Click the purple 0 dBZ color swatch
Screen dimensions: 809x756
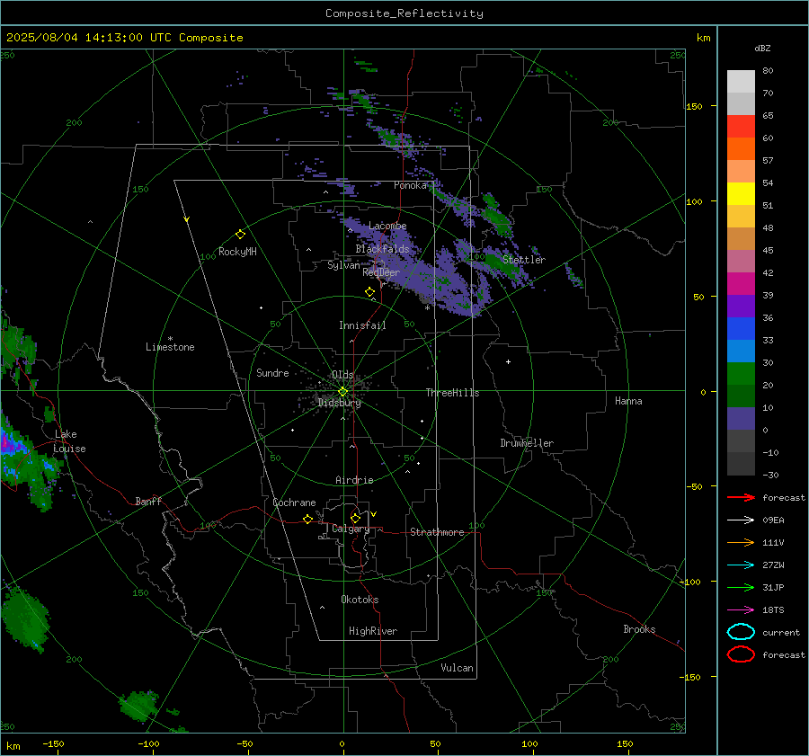pos(741,419)
